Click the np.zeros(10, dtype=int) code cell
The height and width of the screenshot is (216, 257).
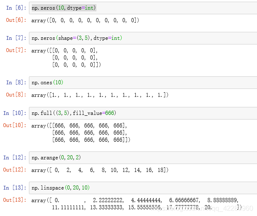[x=143, y=8]
